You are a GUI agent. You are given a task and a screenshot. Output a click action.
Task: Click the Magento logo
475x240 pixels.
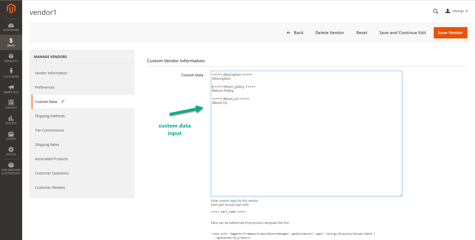(x=11, y=8)
